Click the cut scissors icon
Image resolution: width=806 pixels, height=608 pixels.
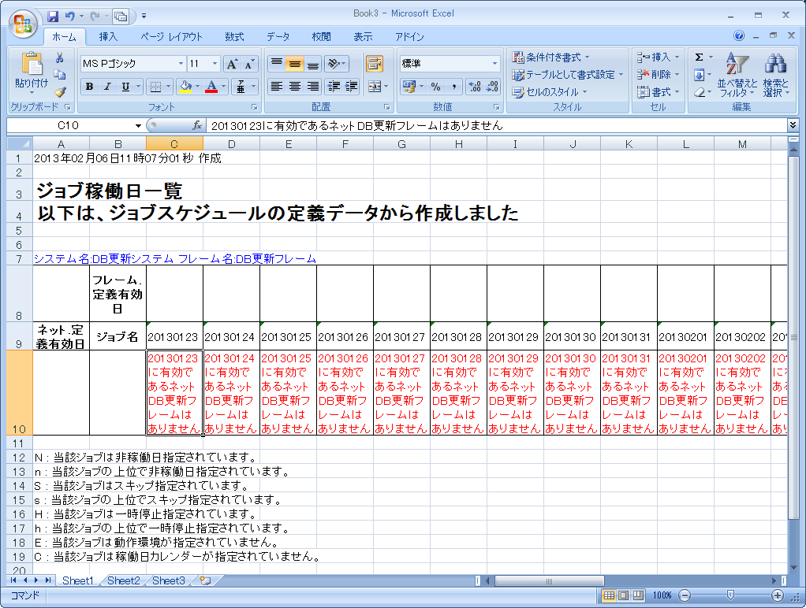(60, 57)
